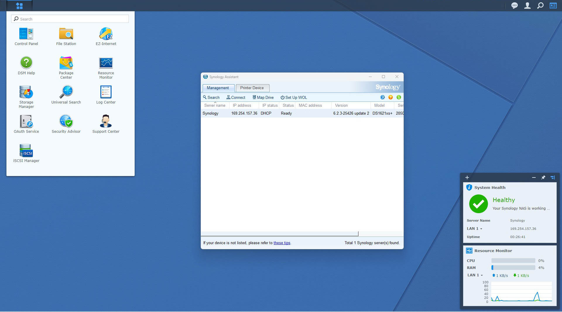The width and height of the screenshot is (562, 312).
Task: Launch Security Advisor
Action: [x=66, y=124]
